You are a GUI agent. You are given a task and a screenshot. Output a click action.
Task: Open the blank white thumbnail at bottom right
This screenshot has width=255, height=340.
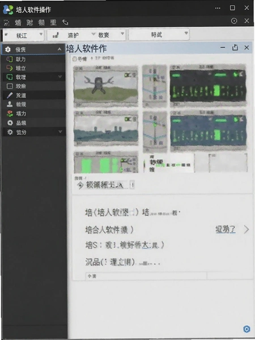(228, 163)
